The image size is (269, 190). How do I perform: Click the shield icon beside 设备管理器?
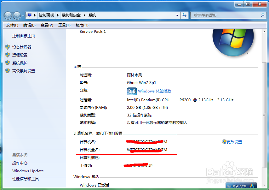click(8, 47)
